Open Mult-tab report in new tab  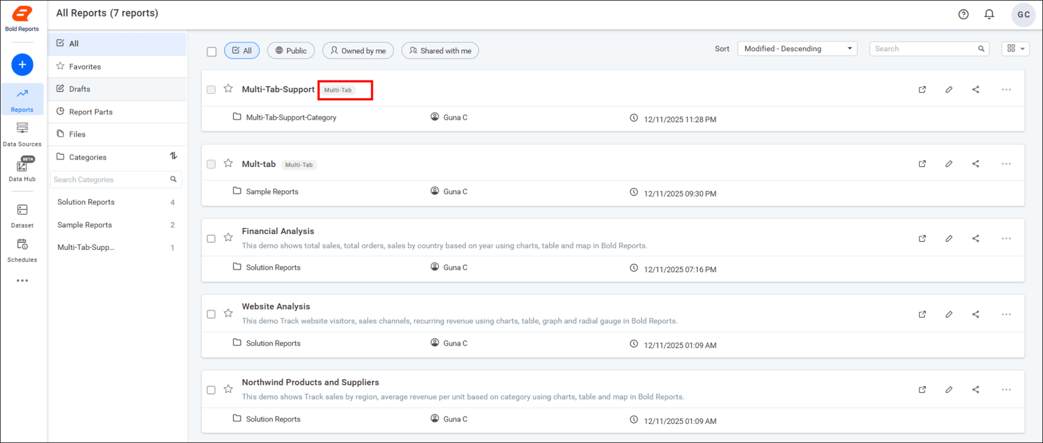point(922,164)
